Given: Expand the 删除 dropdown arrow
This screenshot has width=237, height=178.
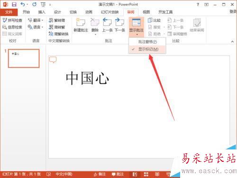Looking at the screenshot, I should (95, 34).
